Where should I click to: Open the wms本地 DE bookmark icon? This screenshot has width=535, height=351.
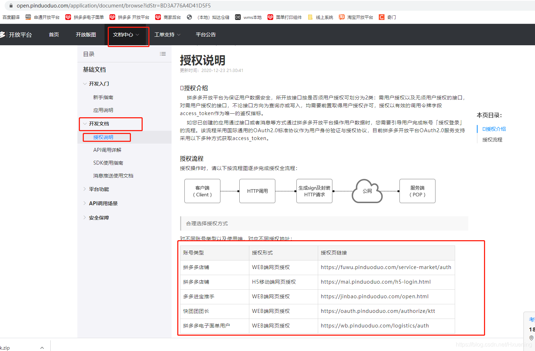click(x=238, y=17)
